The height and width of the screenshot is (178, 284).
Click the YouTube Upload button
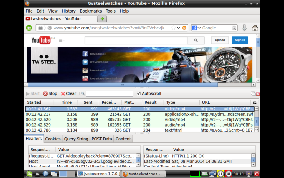pos(220,40)
